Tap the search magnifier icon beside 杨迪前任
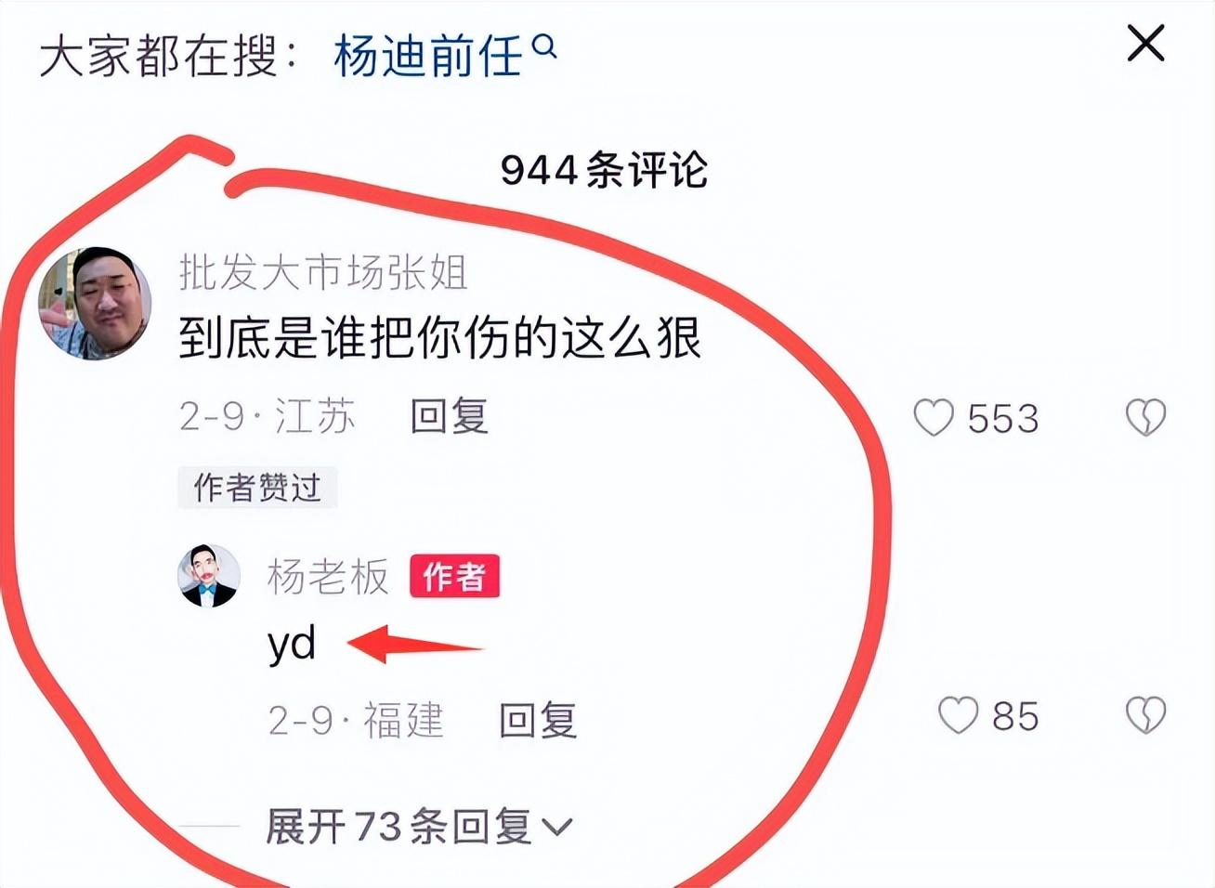The height and width of the screenshot is (888, 1215). (545, 46)
